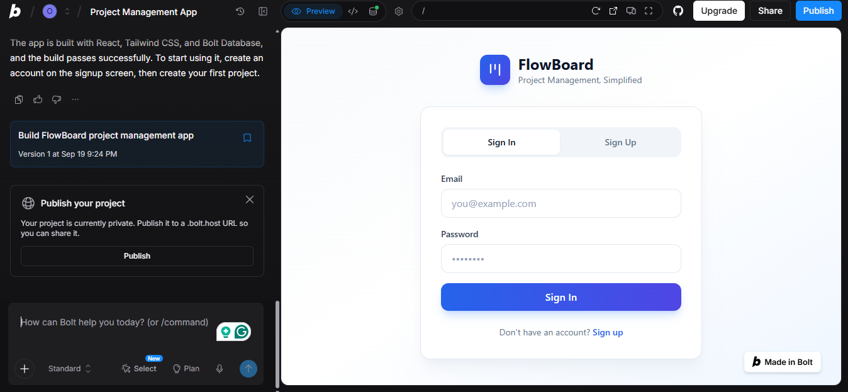
Task: Send the chat message arrow button
Action: (x=248, y=369)
